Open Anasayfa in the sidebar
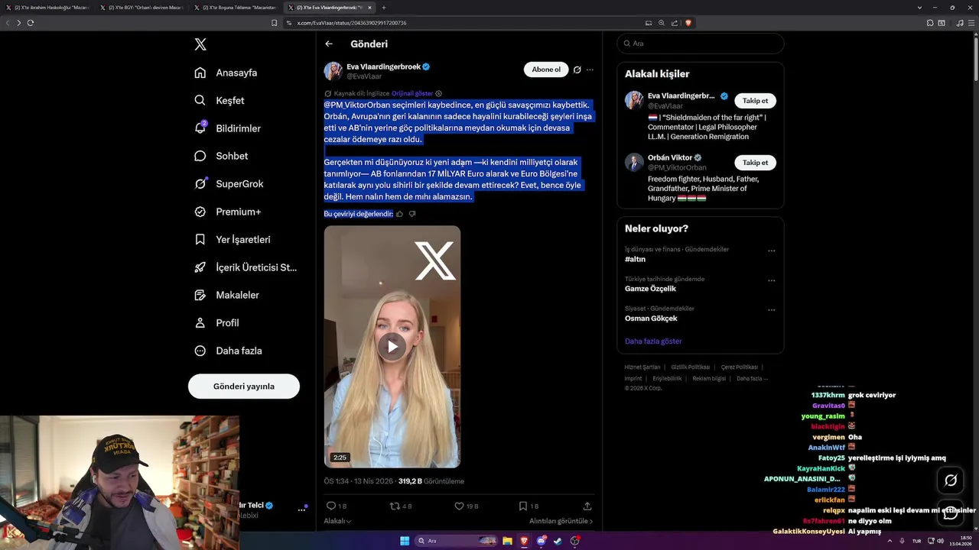Screen dimensions: 979x550 (x=226, y=73)
